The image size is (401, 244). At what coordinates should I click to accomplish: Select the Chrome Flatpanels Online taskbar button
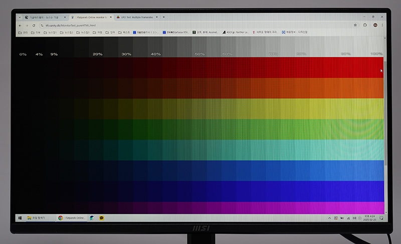pyautogui.click(x=71, y=218)
